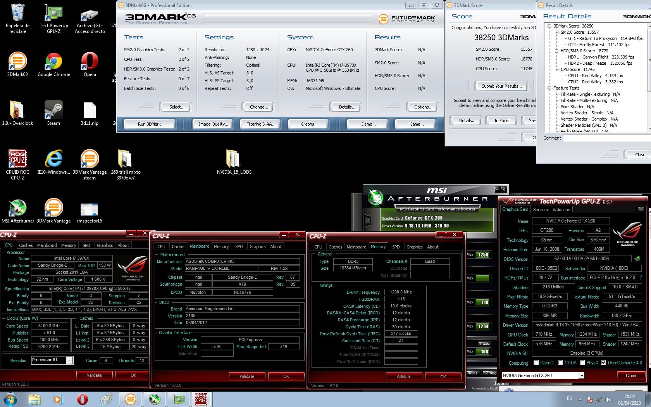
Task: Switch to the Sensors tab in GPU-Z
Action: pos(540,209)
